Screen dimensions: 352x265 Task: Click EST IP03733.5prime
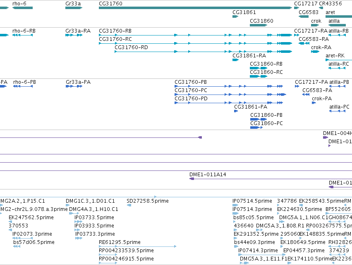(x=94, y=218)
